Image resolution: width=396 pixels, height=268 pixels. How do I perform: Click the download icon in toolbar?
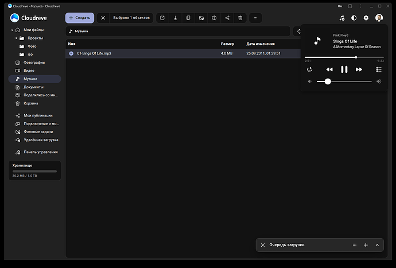(x=175, y=18)
